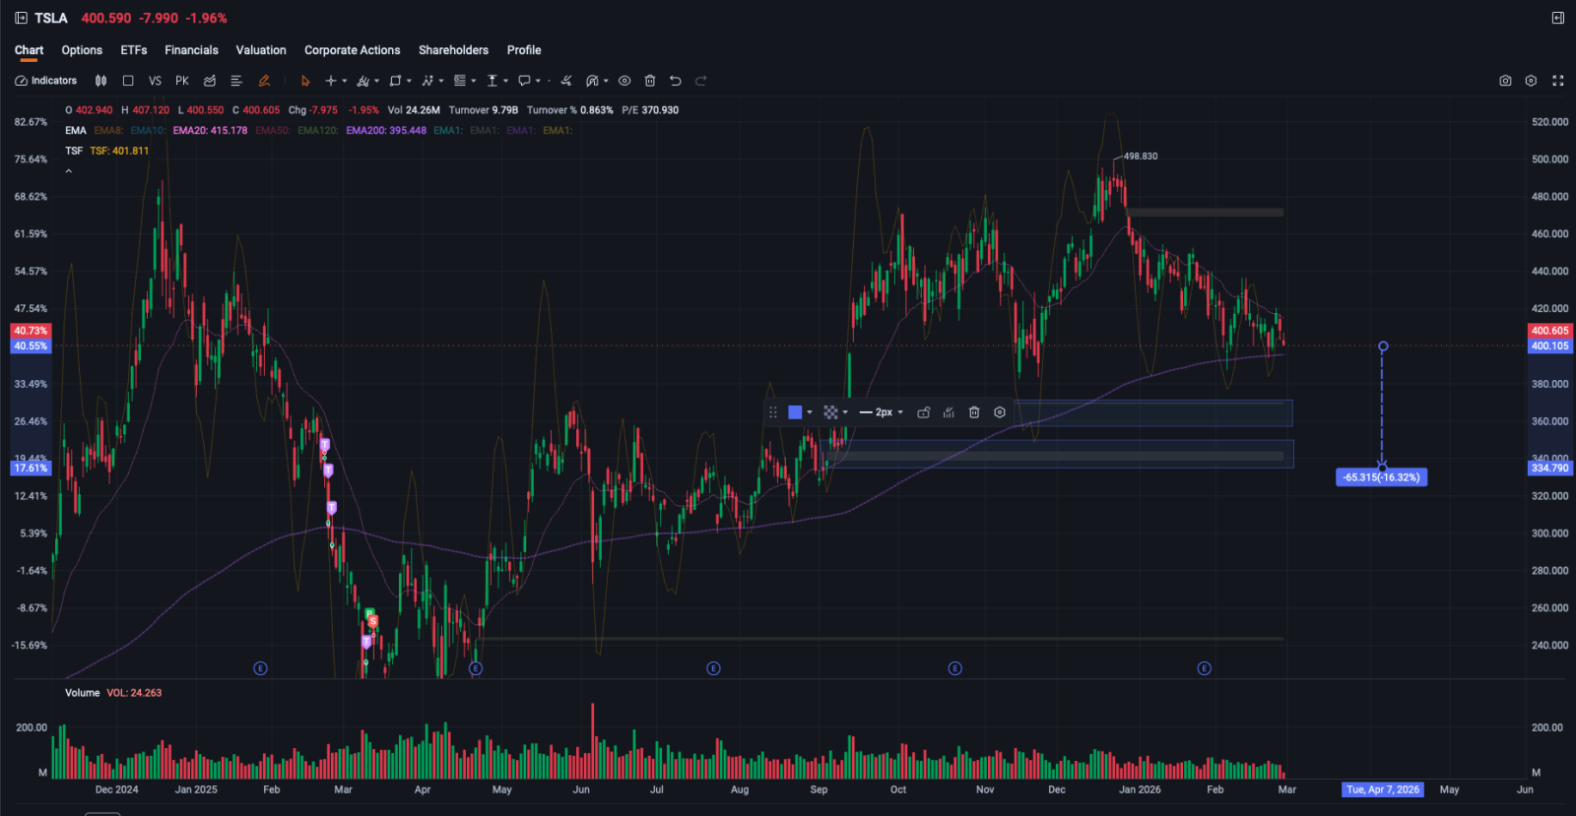The width and height of the screenshot is (1576, 816).
Task: Click the -65.315 (-16.32%) measurement label
Action: coord(1381,477)
